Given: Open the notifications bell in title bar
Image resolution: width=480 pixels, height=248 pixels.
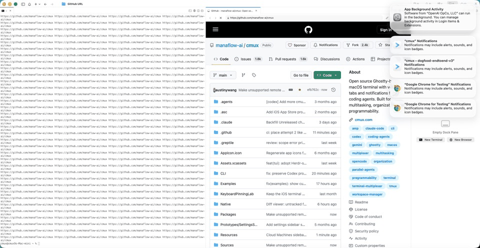Looking at the screenshot, I should [x=29, y=4].
